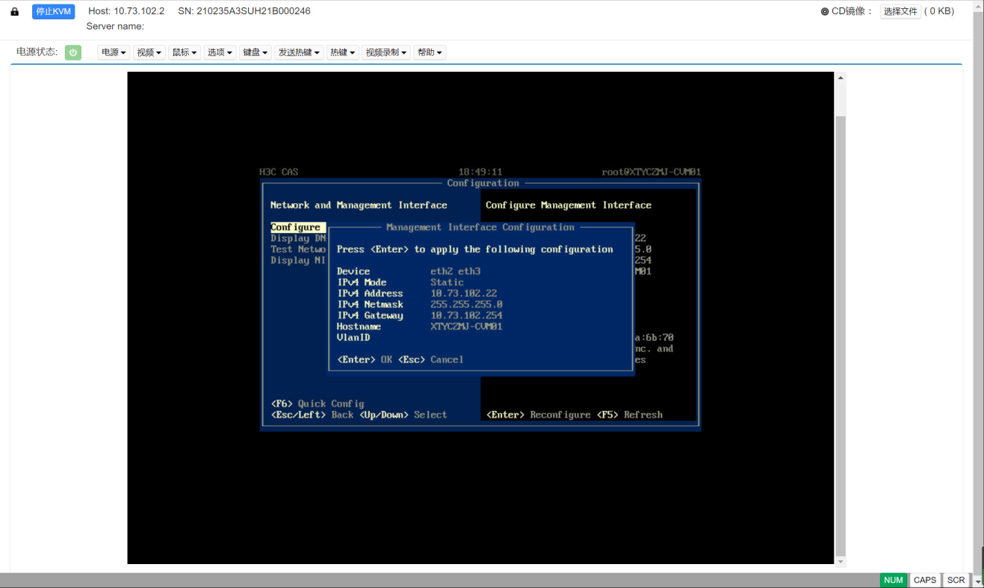Click the console clock 18:49:11
This screenshot has height=588, width=984.
(480, 173)
